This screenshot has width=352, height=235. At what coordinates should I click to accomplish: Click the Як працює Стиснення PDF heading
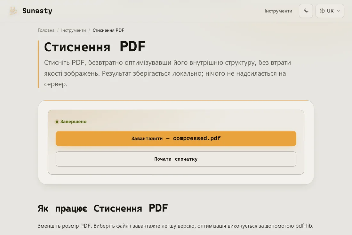click(x=103, y=208)
